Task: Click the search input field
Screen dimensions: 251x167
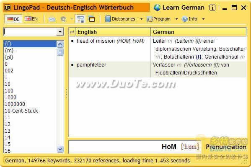Action: (x=31, y=32)
